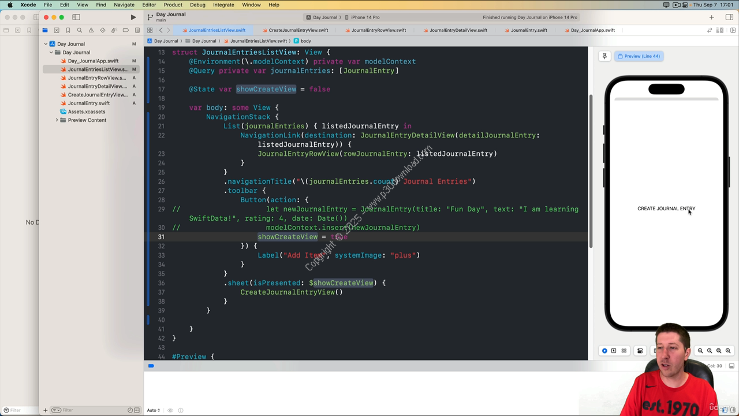Open Day_JournalApp.swift in navigator
Viewport: 739px width, 416px height.
(93, 61)
